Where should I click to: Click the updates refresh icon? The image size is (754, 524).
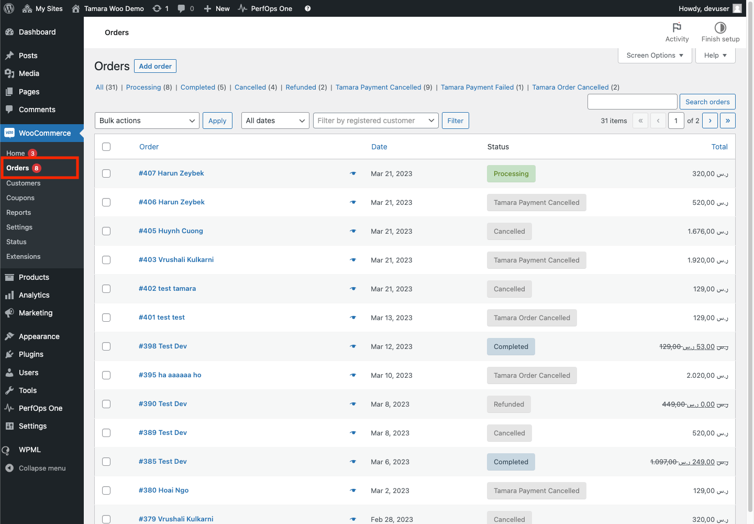coord(157,8)
